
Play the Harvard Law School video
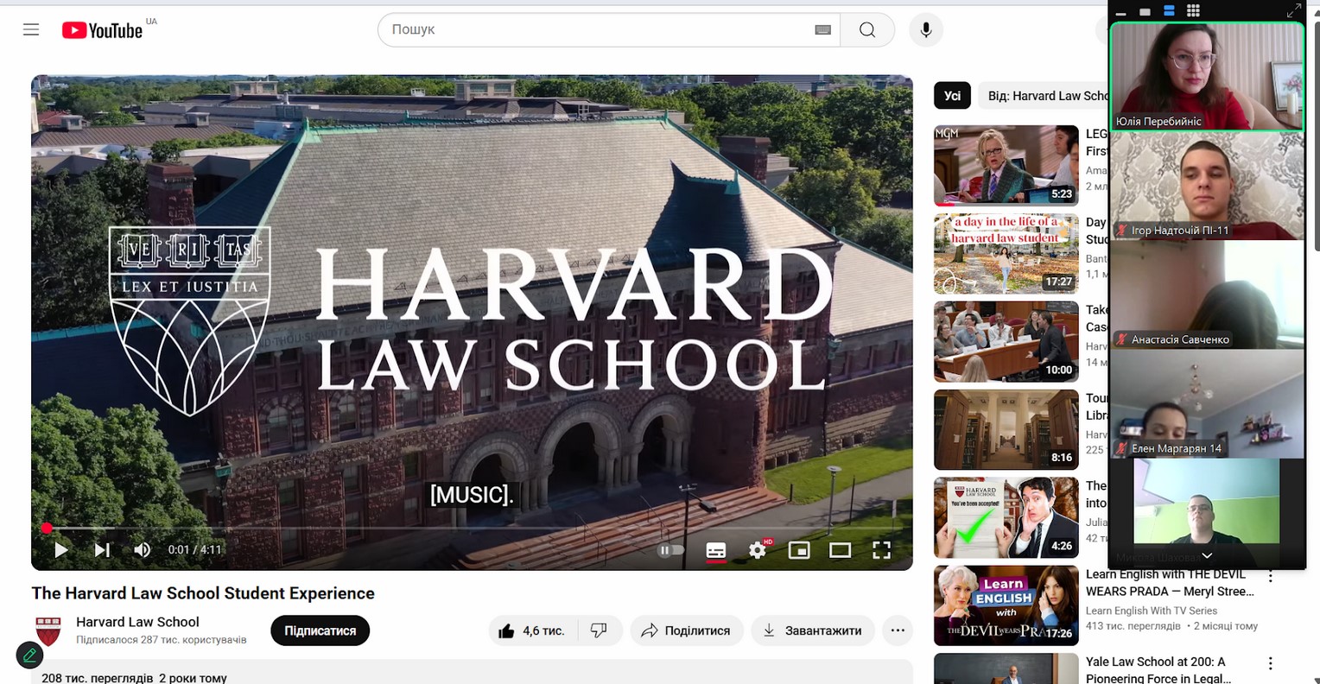tap(61, 550)
